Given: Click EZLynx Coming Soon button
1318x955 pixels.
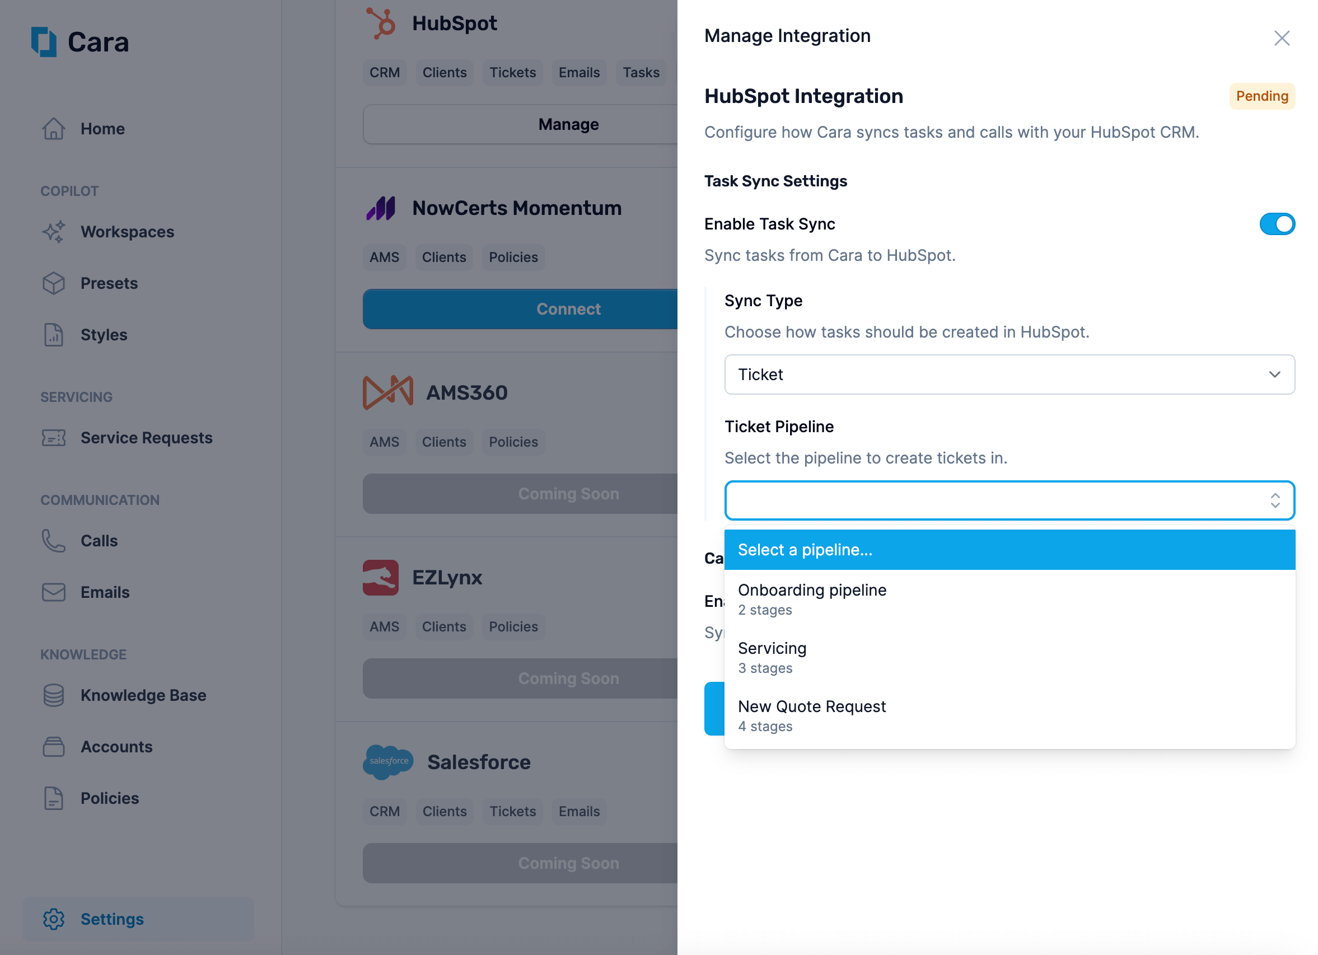Looking at the screenshot, I should tap(520, 678).
